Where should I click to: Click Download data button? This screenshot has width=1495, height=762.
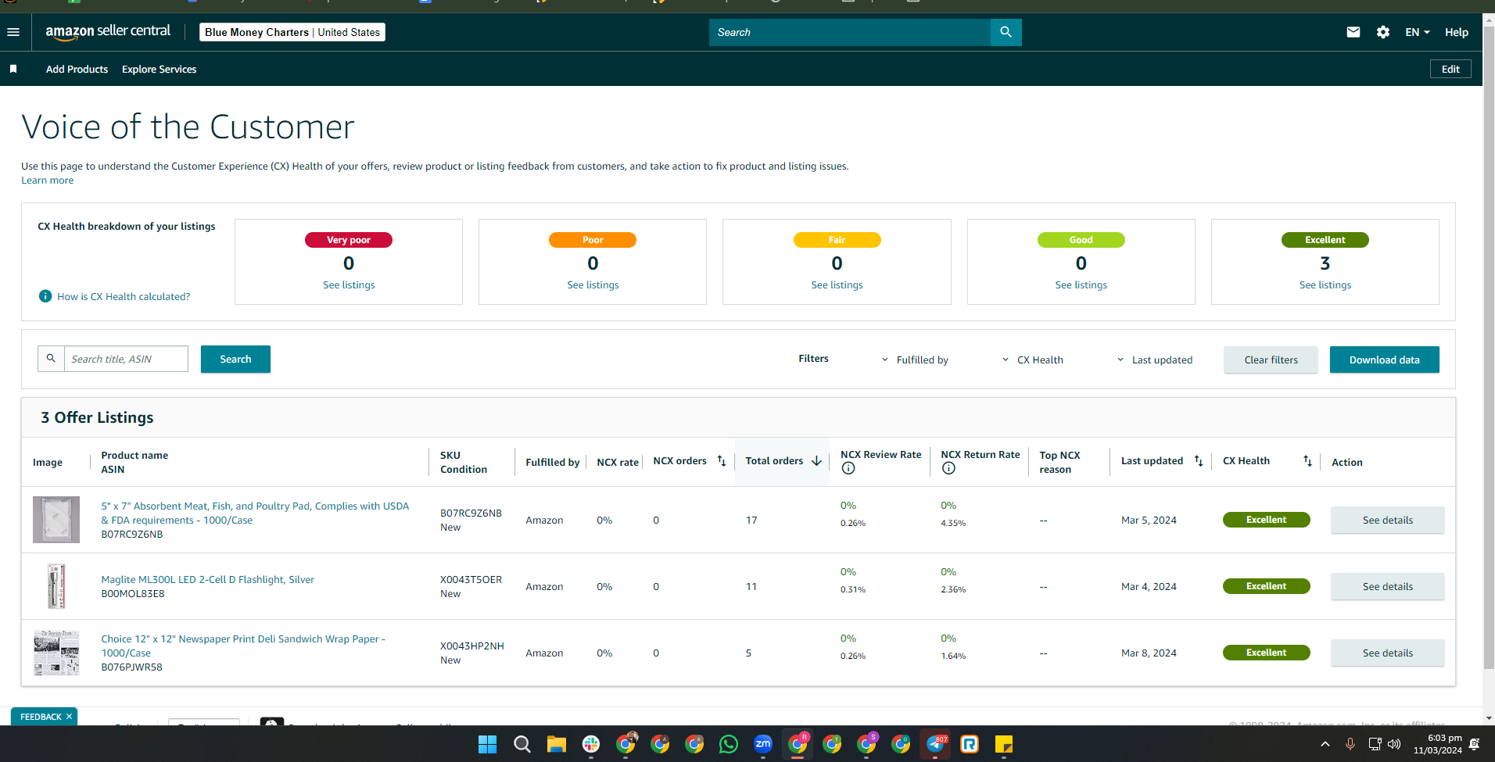point(1384,360)
